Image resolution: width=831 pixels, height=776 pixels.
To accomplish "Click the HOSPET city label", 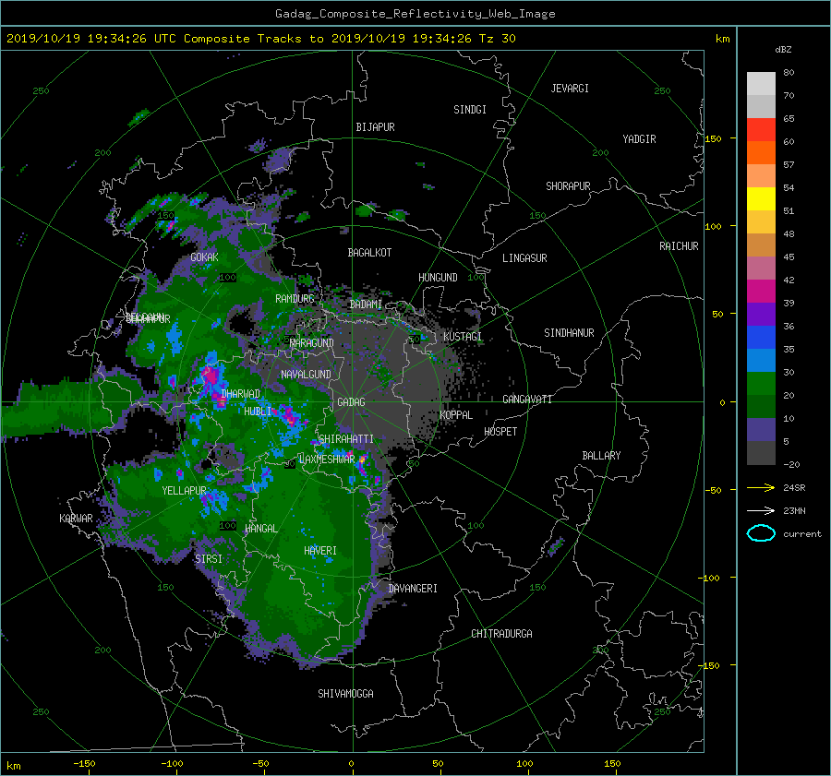I will click(500, 432).
